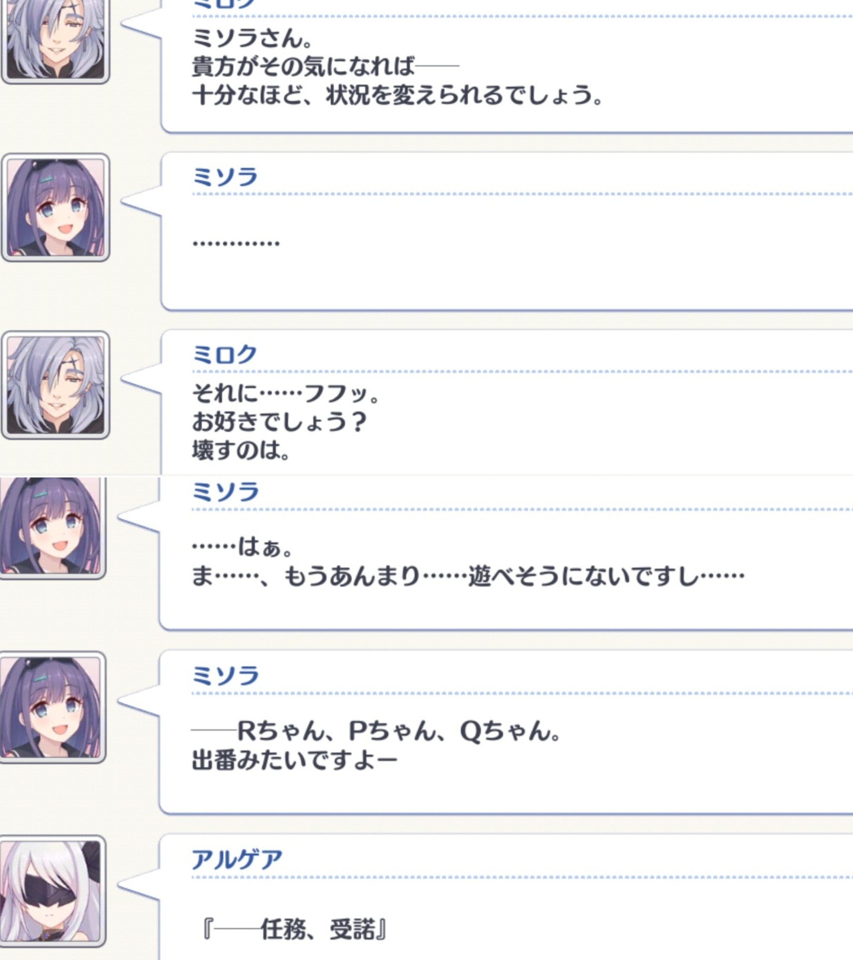Click the ミソラ name label above "…………"
Image resolution: width=853 pixels, height=960 pixels.
click(x=225, y=177)
